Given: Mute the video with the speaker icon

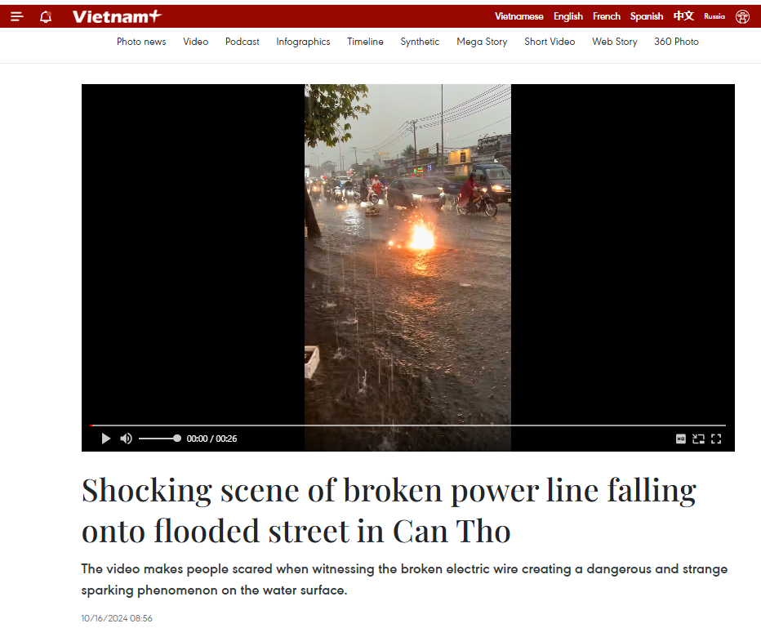Looking at the screenshot, I should coord(127,439).
